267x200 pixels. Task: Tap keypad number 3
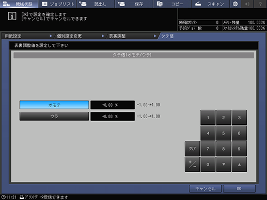click(x=239, y=118)
